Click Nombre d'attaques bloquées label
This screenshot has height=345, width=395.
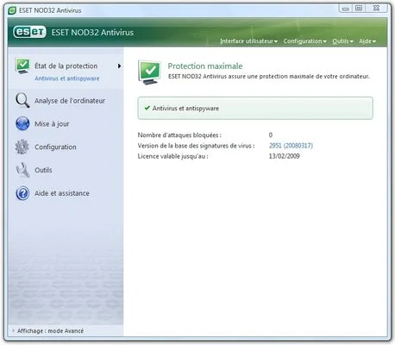click(179, 135)
